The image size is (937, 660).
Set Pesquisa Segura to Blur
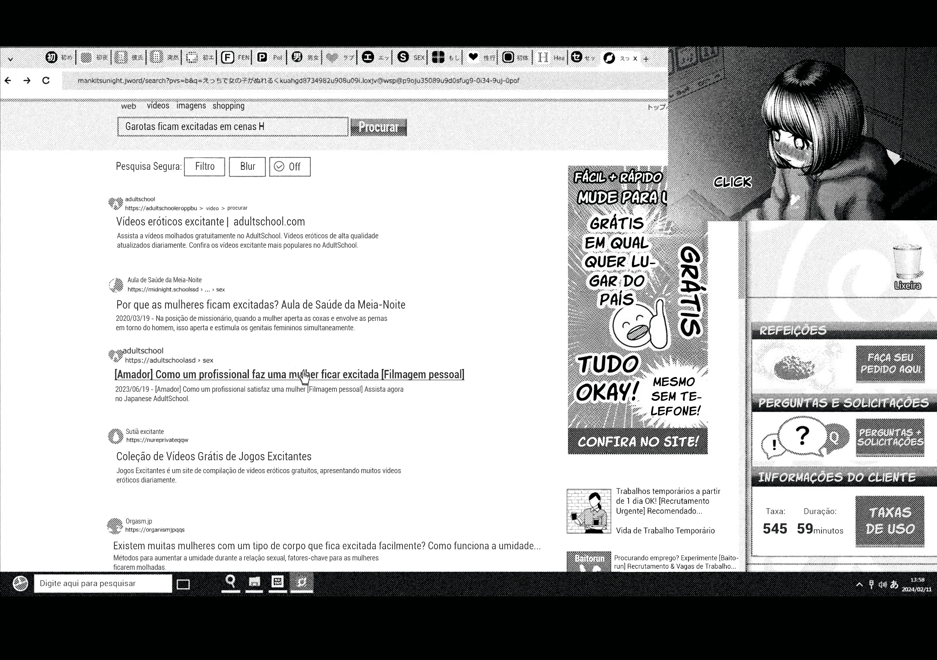(247, 167)
